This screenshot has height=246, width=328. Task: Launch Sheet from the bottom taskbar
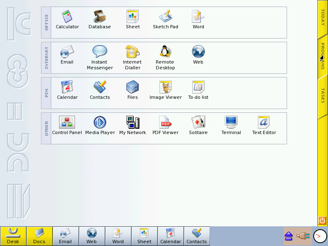(144, 236)
